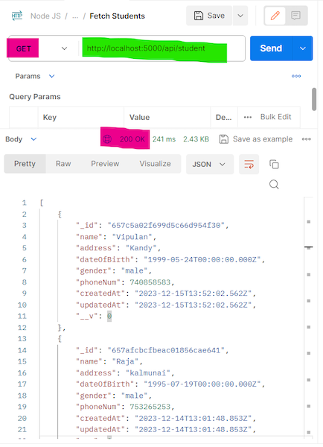Click the network globe icon near 200 OK
This screenshot has height=447, width=323.
pos(107,139)
